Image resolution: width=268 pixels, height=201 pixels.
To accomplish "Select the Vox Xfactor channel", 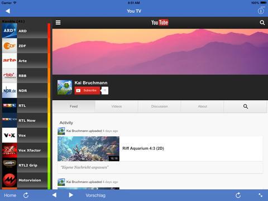I will tap(25, 150).
